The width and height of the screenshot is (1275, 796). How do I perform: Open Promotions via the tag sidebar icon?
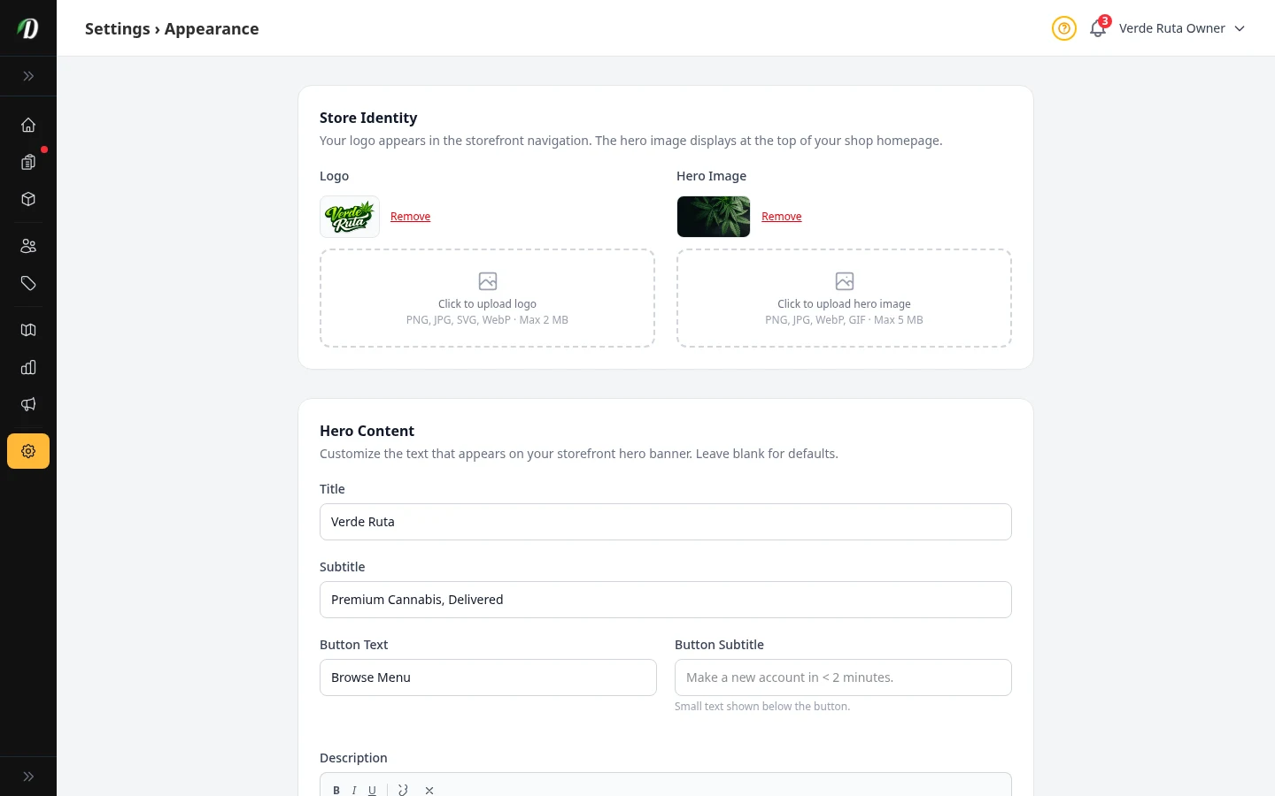[28, 283]
